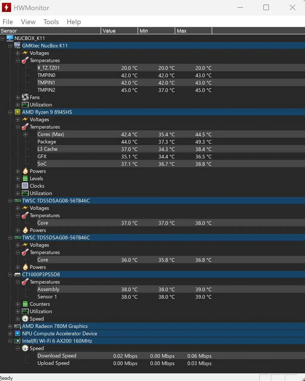Select the Package temperature row
This screenshot has height=381, width=305.
47,142
